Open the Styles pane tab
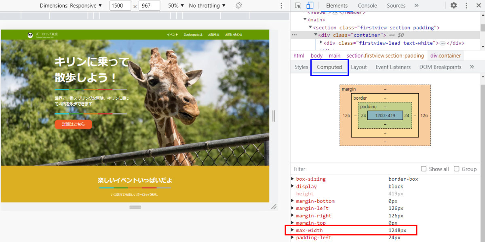Viewport: 485px width, 242px height. pyautogui.click(x=301, y=67)
